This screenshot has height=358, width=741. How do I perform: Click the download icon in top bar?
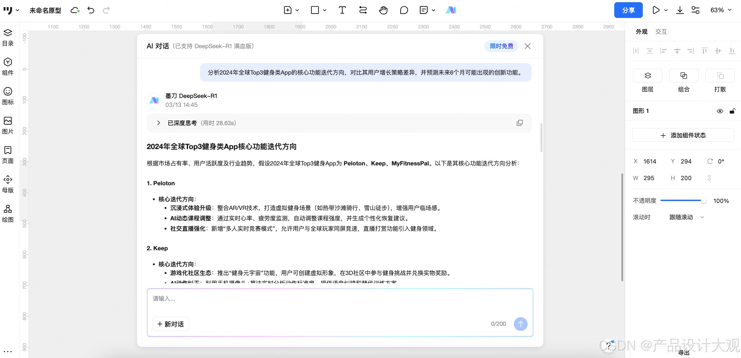pyautogui.click(x=680, y=10)
